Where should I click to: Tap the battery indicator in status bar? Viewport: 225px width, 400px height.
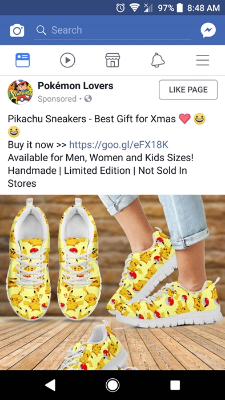point(180,8)
